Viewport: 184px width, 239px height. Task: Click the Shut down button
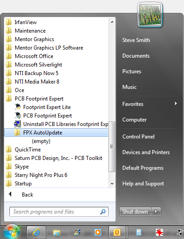point(135,212)
